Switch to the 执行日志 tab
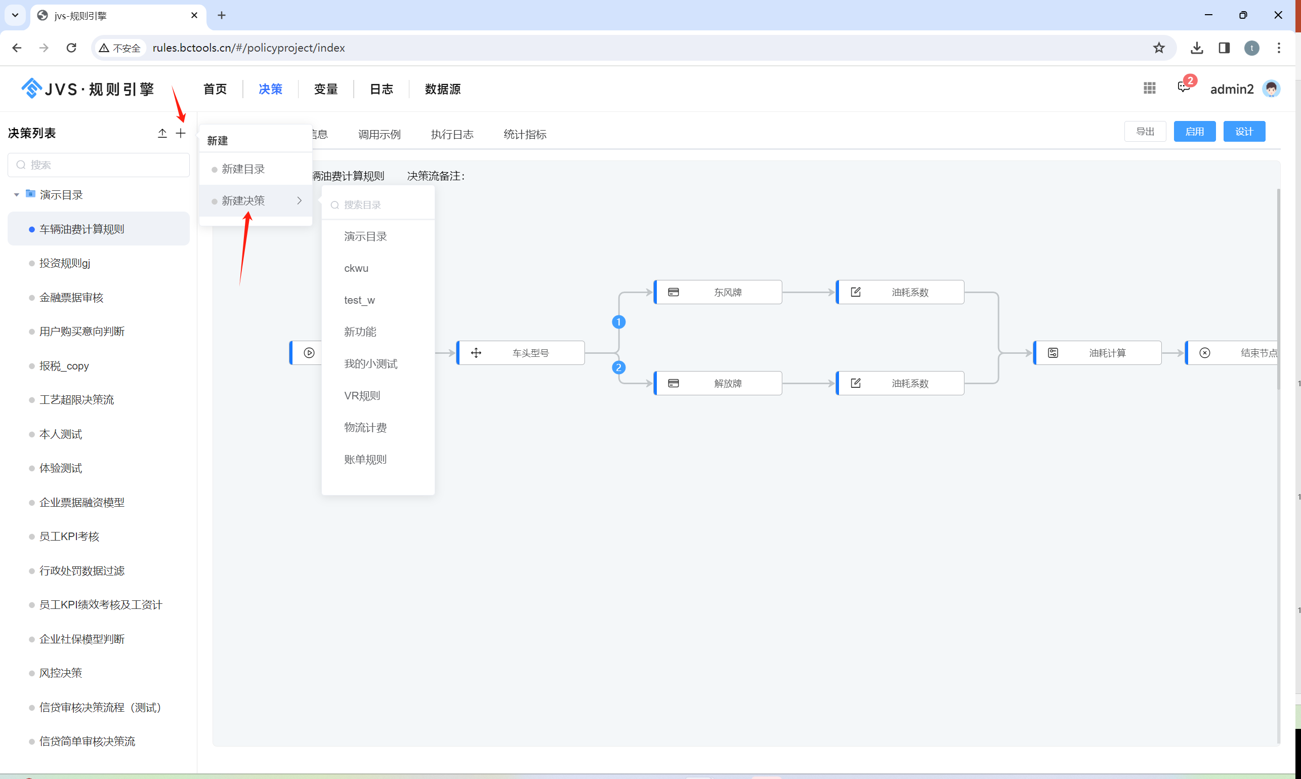This screenshot has width=1301, height=779. [x=452, y=134]
